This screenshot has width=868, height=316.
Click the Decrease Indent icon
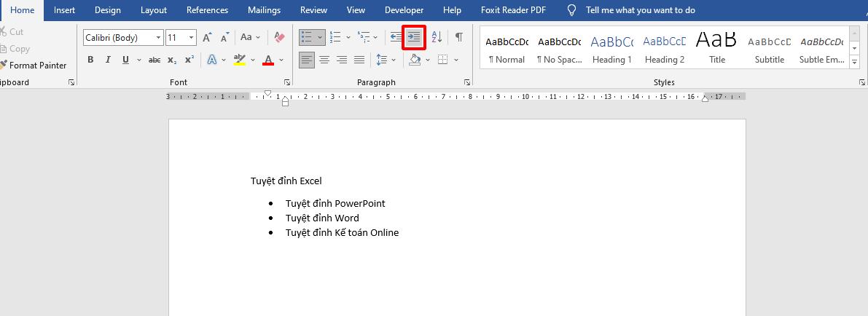(396, 38)
